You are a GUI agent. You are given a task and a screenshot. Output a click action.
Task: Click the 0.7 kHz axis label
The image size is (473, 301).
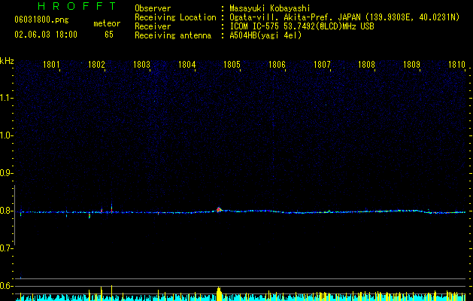coord(5,248)
